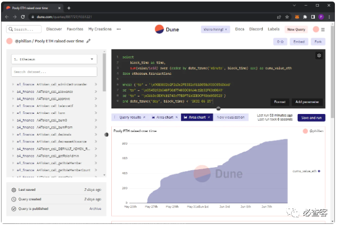Close the Pooly ETH raised over time tab

[59, 8]
